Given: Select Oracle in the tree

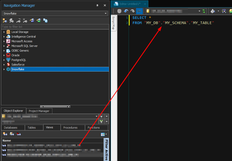Looking at the screenshot, I should tap(15, 55).
